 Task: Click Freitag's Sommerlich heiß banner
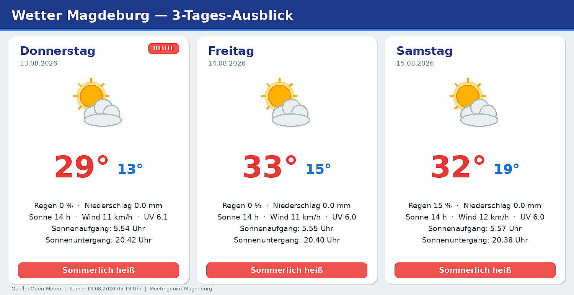[287, 270]
